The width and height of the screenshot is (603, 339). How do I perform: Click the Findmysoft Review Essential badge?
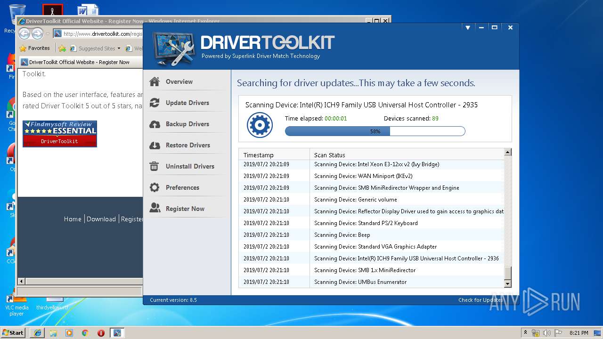[60, 134]
